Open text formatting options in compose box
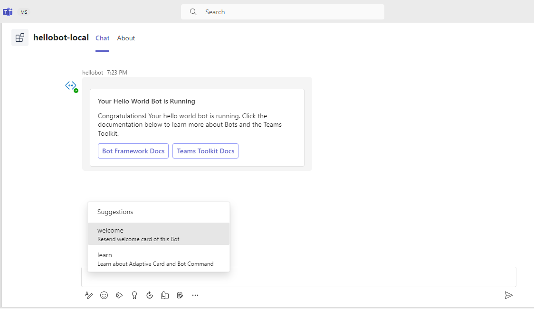 (x=89, y=295)
